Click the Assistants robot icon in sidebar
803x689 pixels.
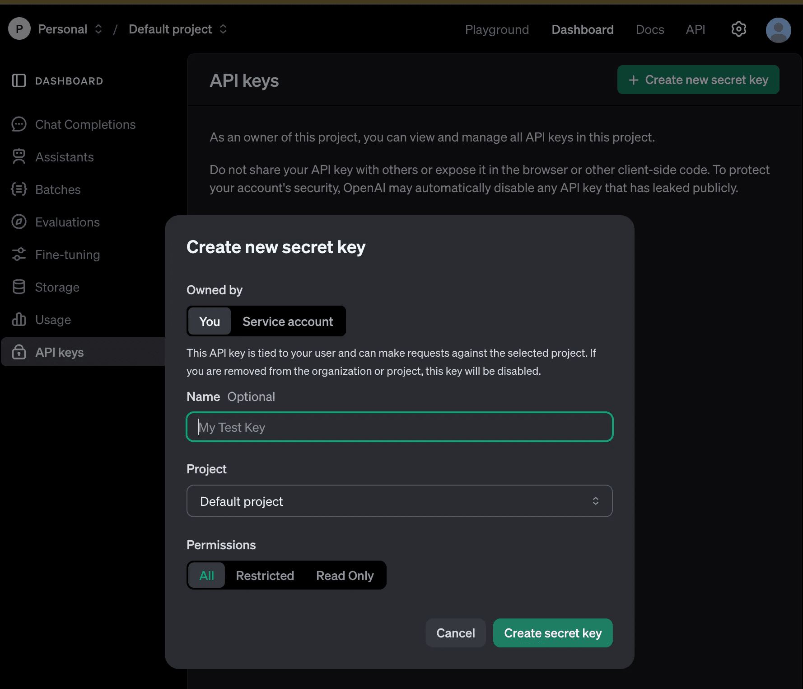19,157
